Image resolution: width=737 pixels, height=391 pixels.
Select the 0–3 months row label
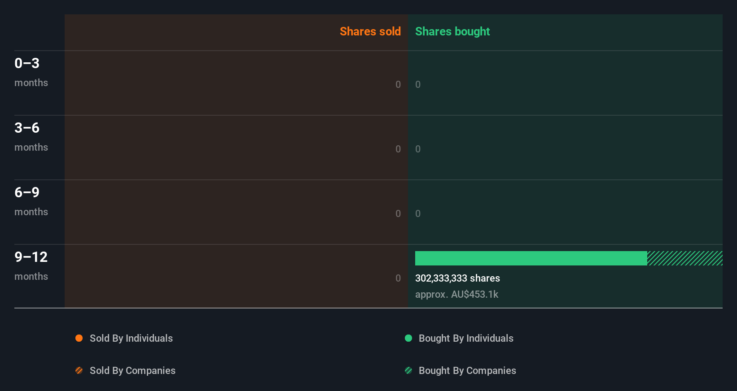pos(31,72)
